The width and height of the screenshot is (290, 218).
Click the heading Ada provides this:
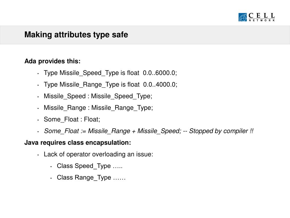tap(52, 61)
